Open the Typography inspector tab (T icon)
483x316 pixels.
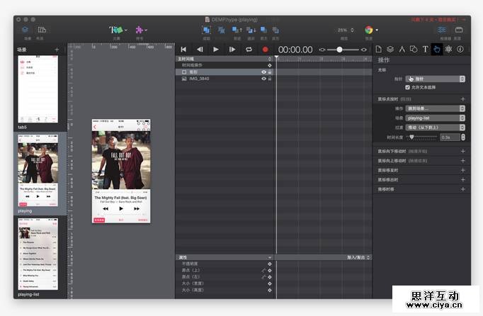pyautogui.click(x=425, y=49)
